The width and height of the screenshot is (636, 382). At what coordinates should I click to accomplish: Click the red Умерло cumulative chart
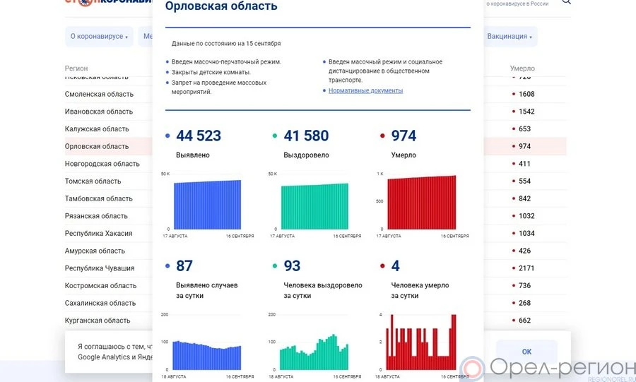[x=422, y=203]
